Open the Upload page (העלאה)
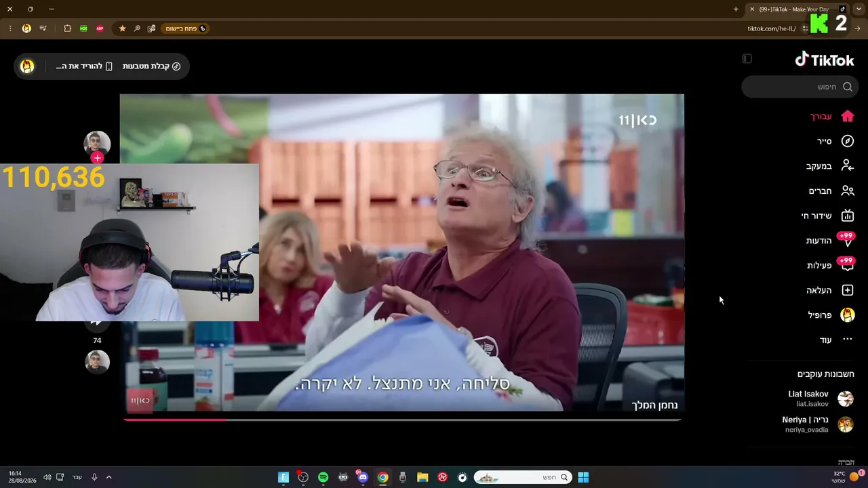The height and width of the screenshot is (488, 868). point(829,290)
